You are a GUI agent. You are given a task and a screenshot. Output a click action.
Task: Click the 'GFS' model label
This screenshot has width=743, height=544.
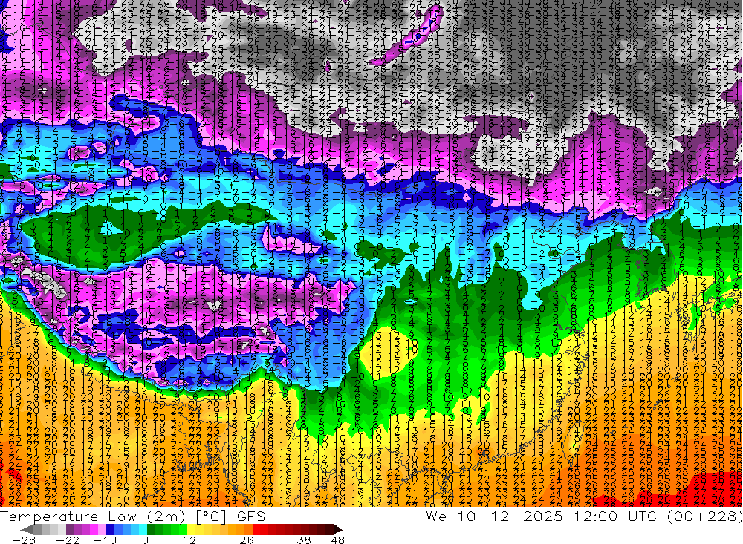click(x=251, y=516)
